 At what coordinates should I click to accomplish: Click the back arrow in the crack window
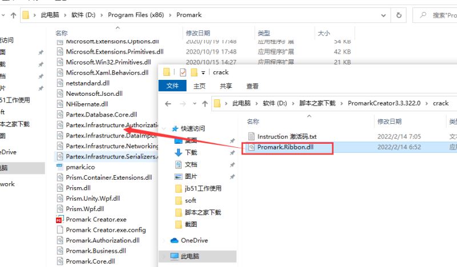click(x=168, y=104)
